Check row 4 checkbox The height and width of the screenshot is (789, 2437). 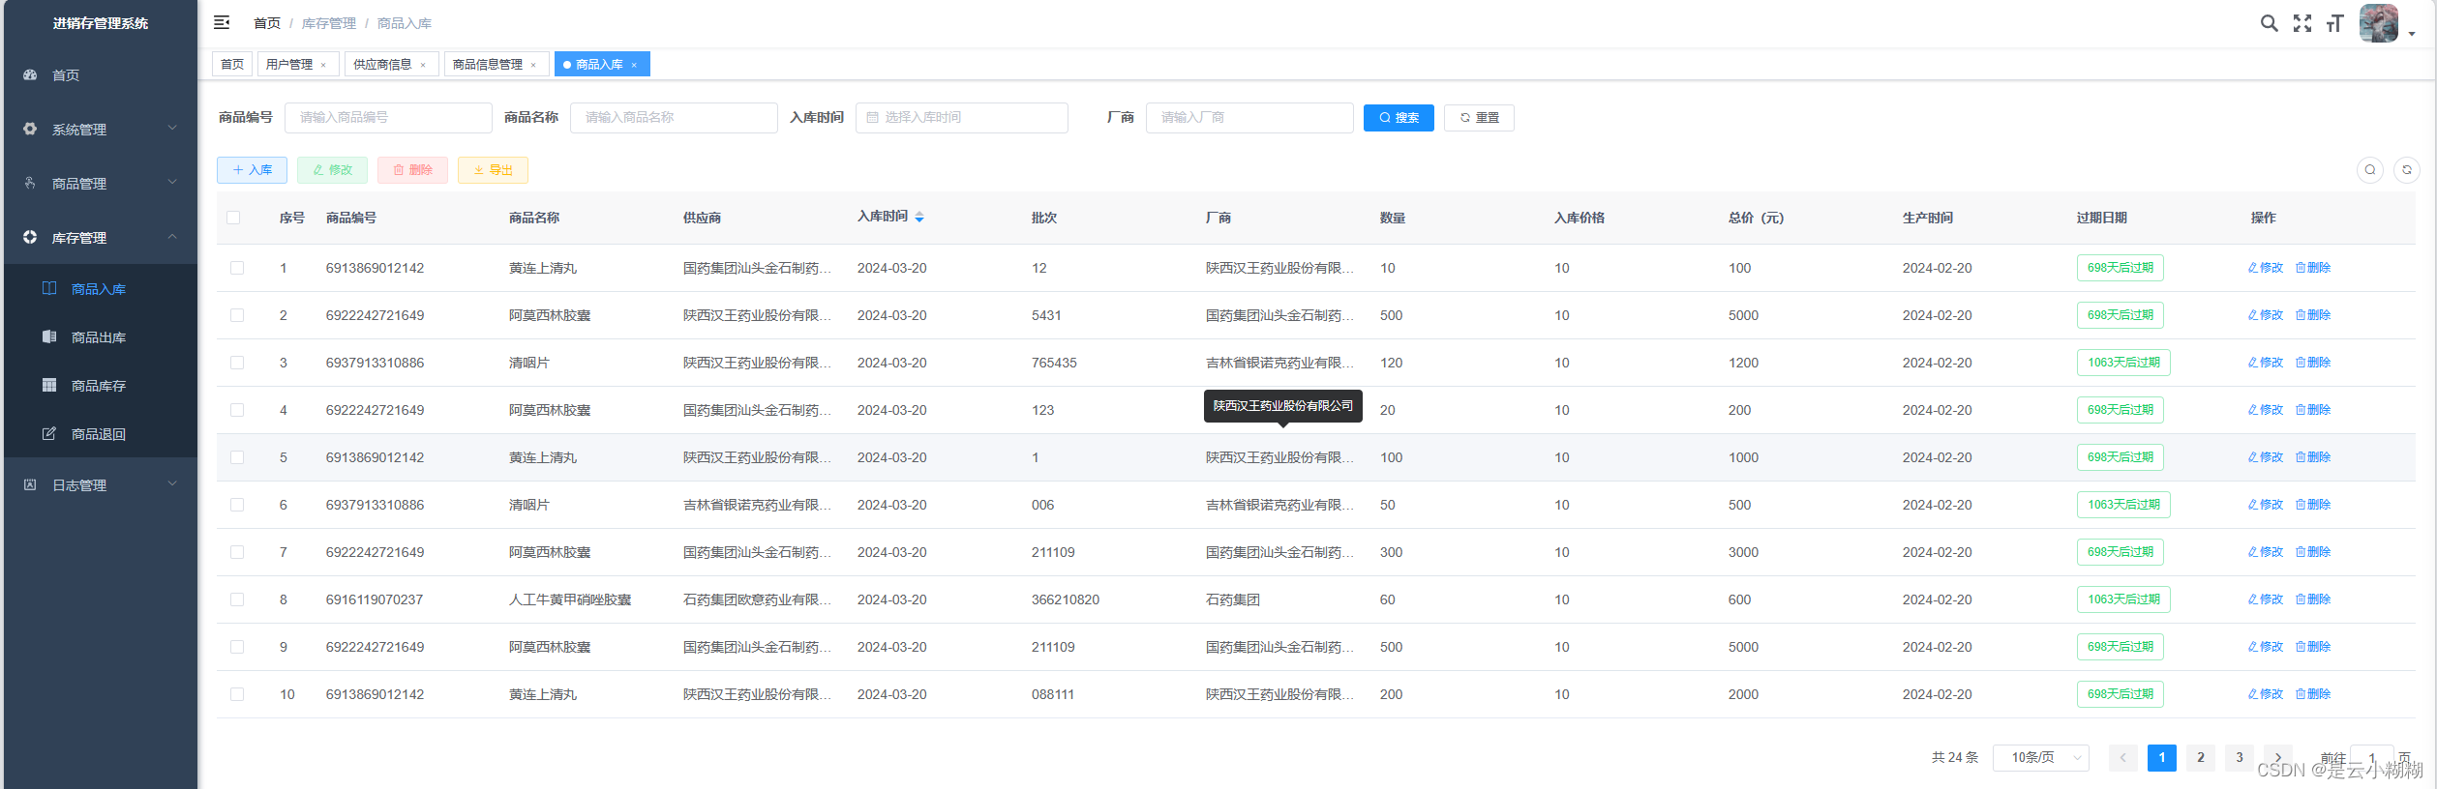pyautogui.click(x=237, y=410)
